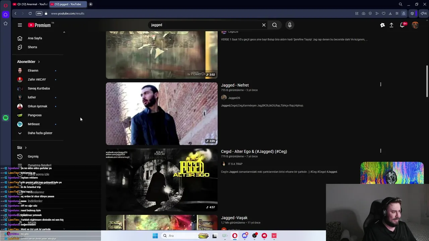Click the upload arrow icon in YouTube header
The image size is (429, 241).
pos(391,25)
